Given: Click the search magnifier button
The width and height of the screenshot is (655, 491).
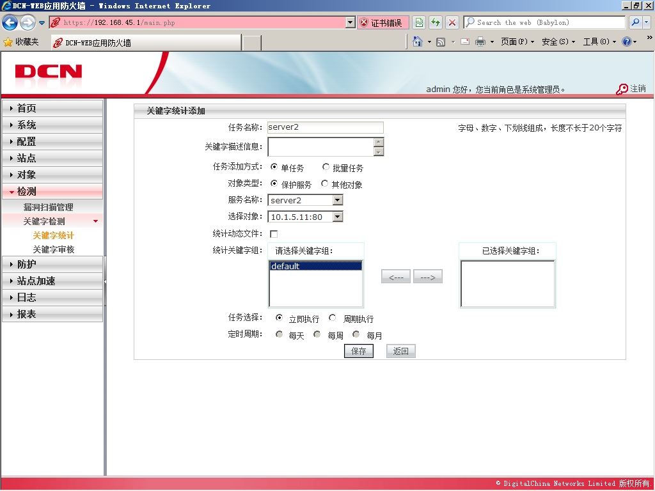Looking at the screenshot, I should 635,22.
